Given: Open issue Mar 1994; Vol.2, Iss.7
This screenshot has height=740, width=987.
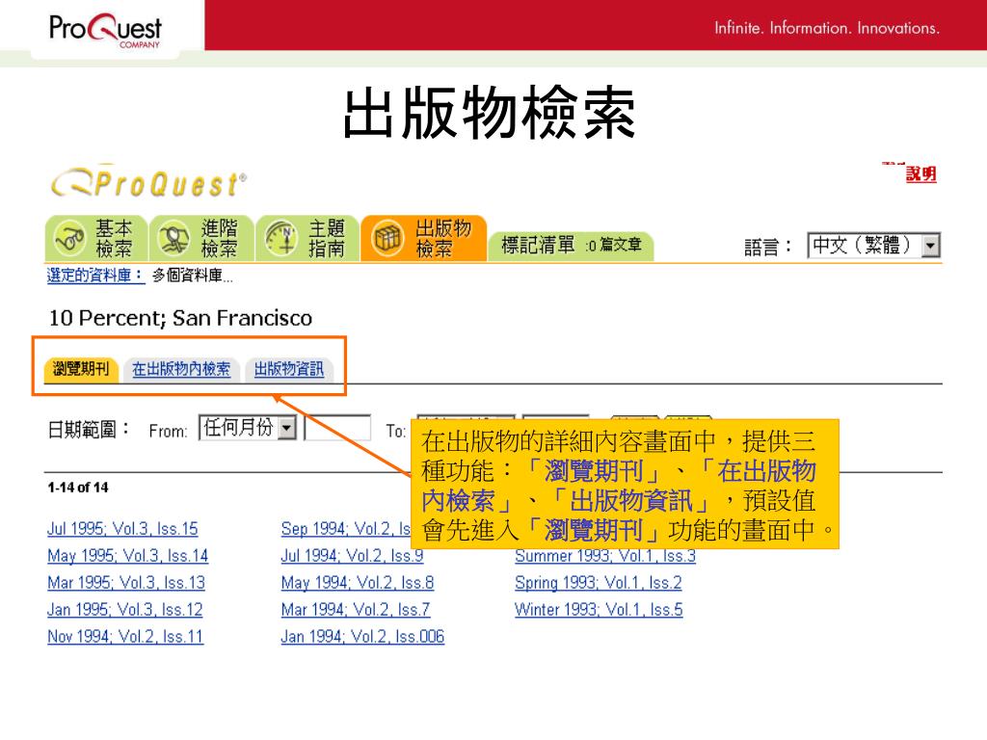Looking at the screenshot, I should [x=356, y=610].
